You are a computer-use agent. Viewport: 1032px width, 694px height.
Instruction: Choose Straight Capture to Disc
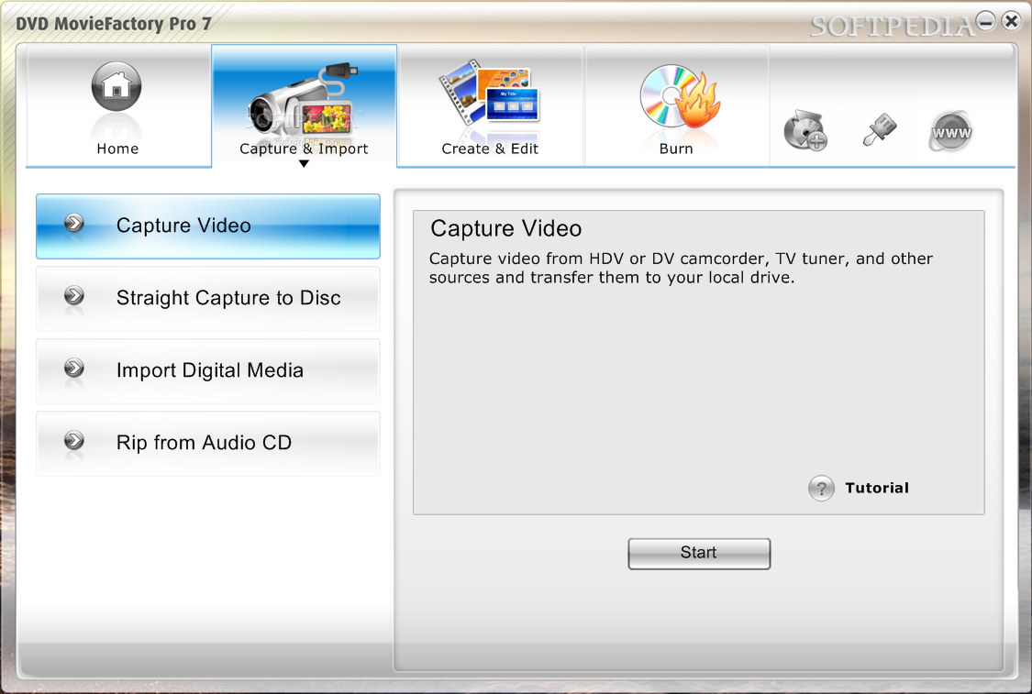point(208,298)
